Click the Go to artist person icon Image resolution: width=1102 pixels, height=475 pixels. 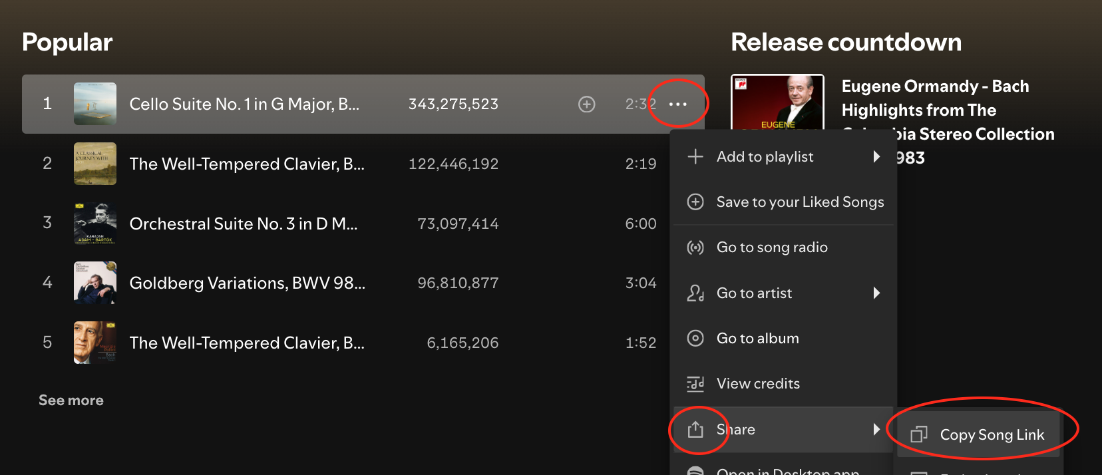(x=695, y=293)
